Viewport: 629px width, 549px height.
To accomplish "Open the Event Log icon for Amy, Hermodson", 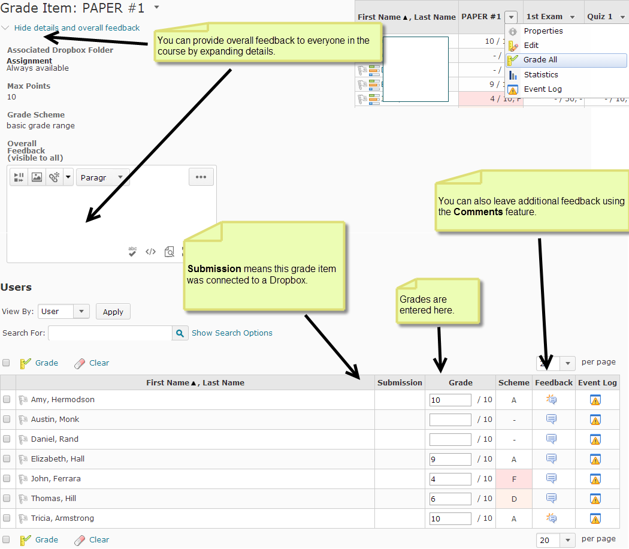I will [595, 400].
